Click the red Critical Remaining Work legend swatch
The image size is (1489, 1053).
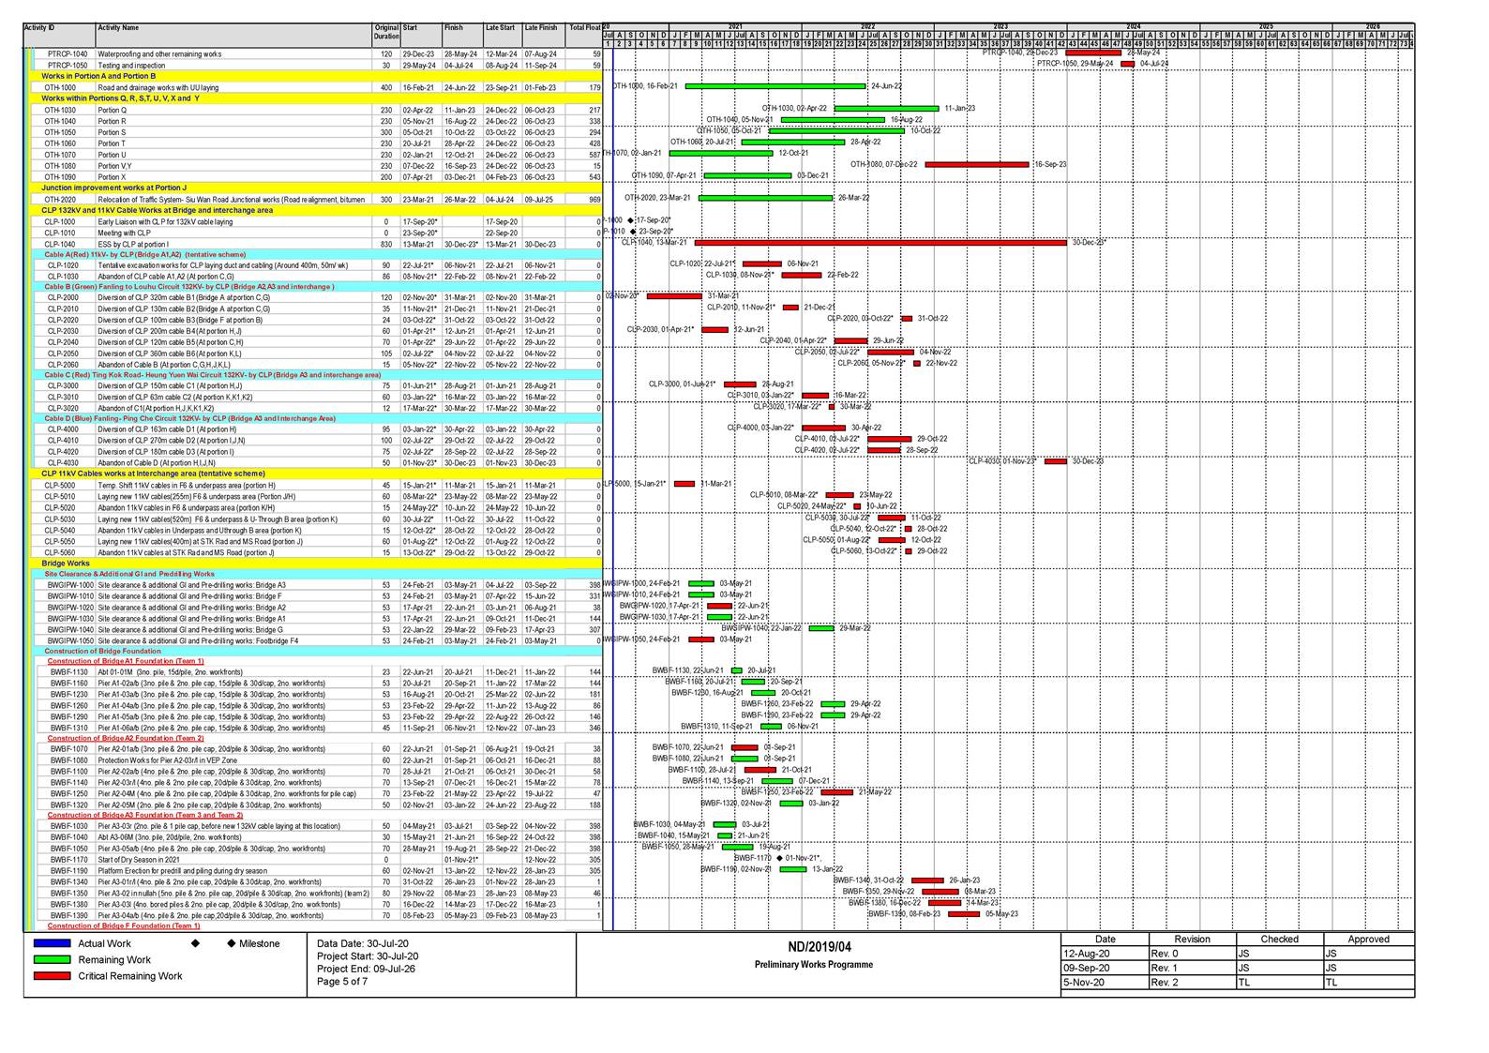click(x=52, y=976)
